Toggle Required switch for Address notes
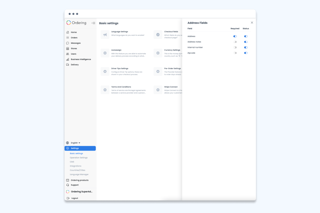Viewport: 320px width, 213px height. (x=235, y=42)
